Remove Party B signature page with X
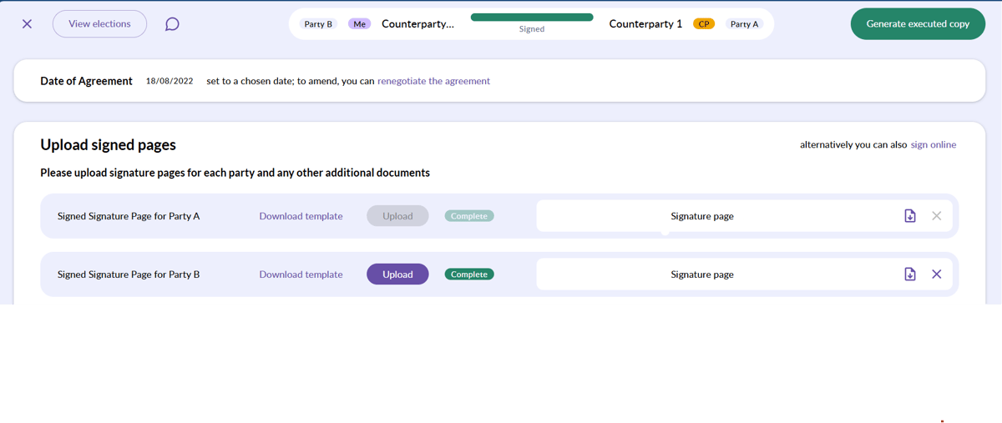Image resolution: width=1002 pixels, height=423 pixels. click(x=937, y=274)
